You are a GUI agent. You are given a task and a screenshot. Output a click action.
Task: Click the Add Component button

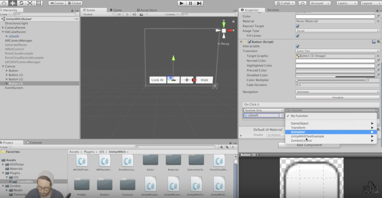coord(309,145)
